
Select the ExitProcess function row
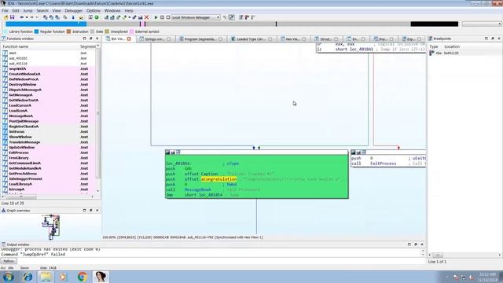tap(49, 153)
